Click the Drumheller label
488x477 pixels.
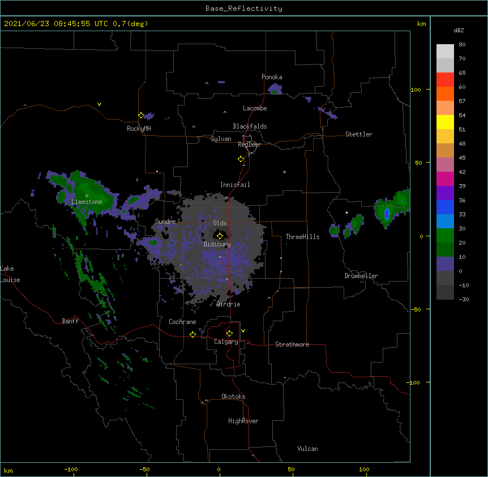coord(361,276)
